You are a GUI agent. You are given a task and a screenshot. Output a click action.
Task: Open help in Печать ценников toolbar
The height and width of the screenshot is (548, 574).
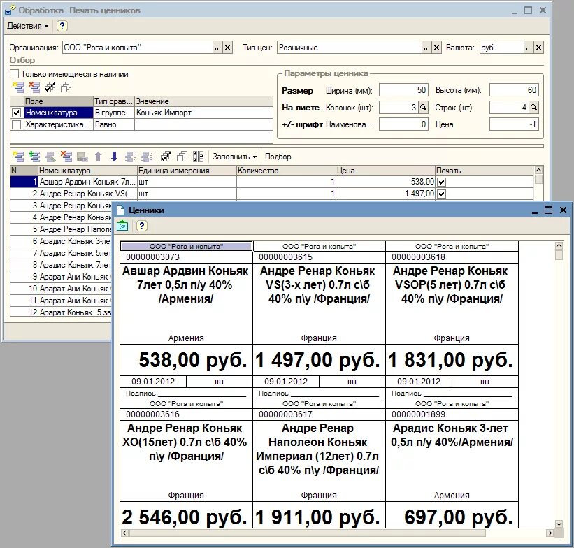pyautogui.click(x=62, y=26)
